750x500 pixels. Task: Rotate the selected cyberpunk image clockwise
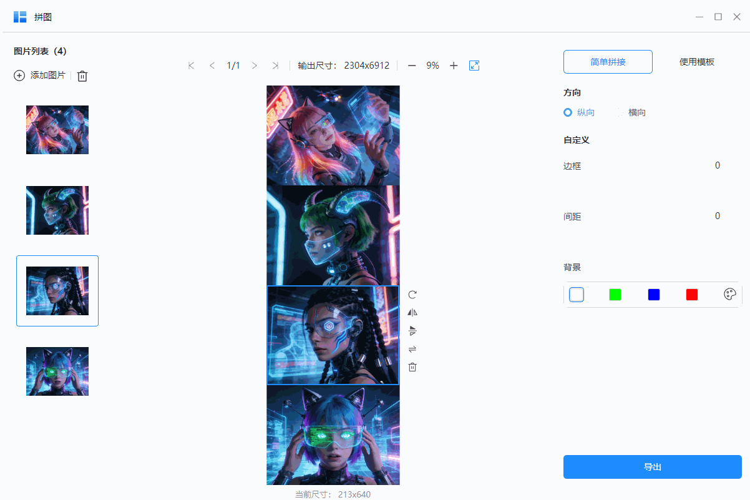(x=412, y=294)
